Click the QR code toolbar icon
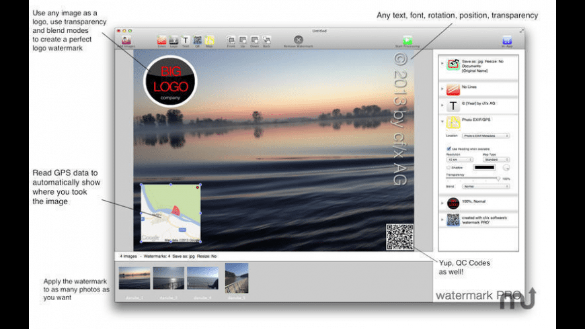The width and height of the screenshot is (585, 329). click(x=198, y=40)
